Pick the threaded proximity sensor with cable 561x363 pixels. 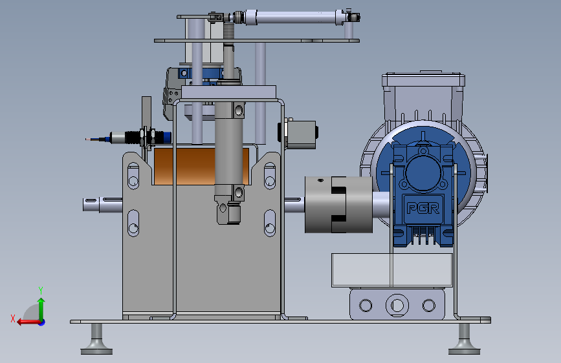129,138
